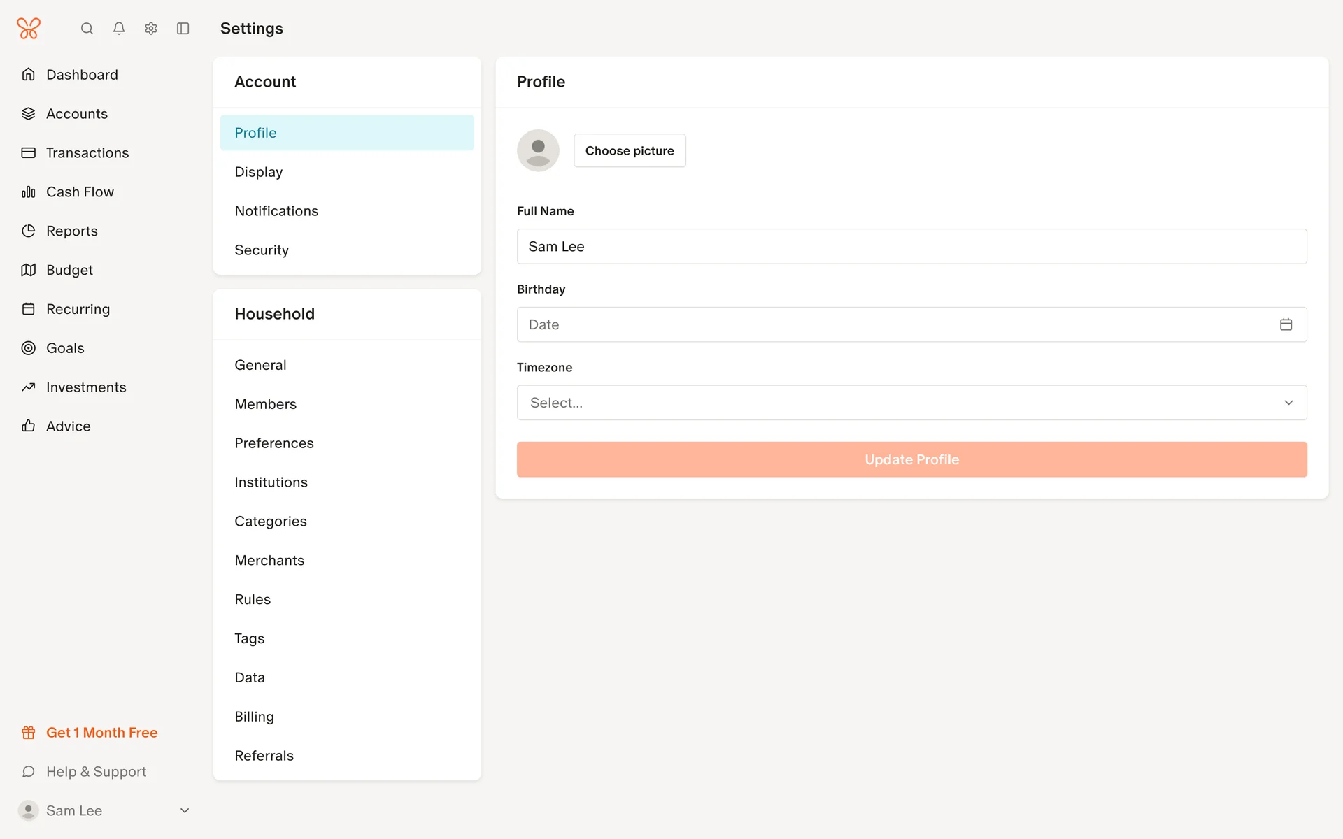Toggle the sidebar collapse icon
Viewport: 1343px width, 839px height.
coord(183,29)
